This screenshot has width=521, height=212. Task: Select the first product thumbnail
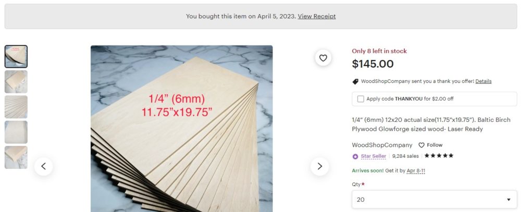coord(16,56)
